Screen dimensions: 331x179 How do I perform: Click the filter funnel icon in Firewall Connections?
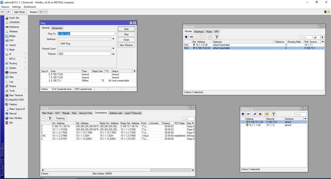point(50,118)
